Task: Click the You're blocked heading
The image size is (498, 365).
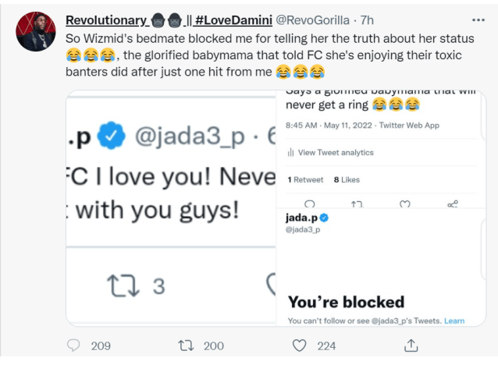Action: (346, 302)
